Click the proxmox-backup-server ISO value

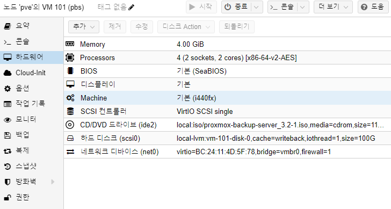(280, 125)
